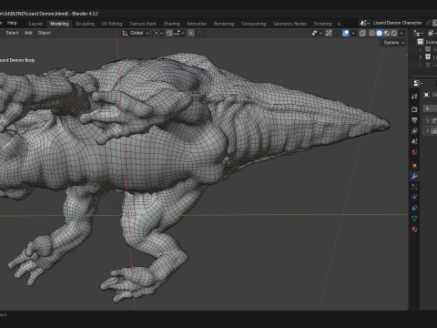Switch viewport to Solid shading
The width and height of the screenshot is (437, 328).
tap(380, 33)
